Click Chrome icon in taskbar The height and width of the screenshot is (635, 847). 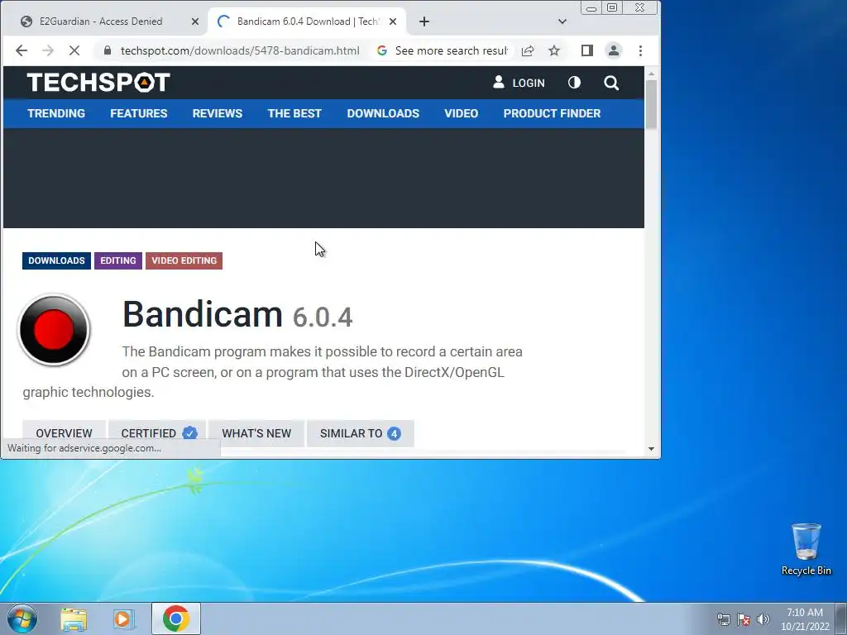176,618
